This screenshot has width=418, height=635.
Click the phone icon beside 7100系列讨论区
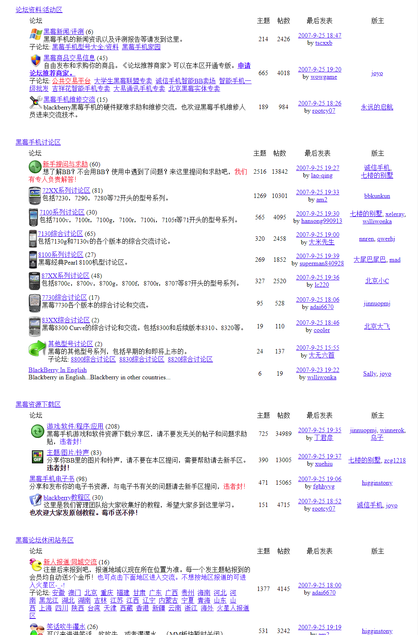(x=34, y=217)
